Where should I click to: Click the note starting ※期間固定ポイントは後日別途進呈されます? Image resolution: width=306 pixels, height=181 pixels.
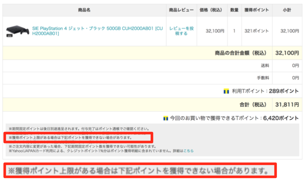point(79,129)
